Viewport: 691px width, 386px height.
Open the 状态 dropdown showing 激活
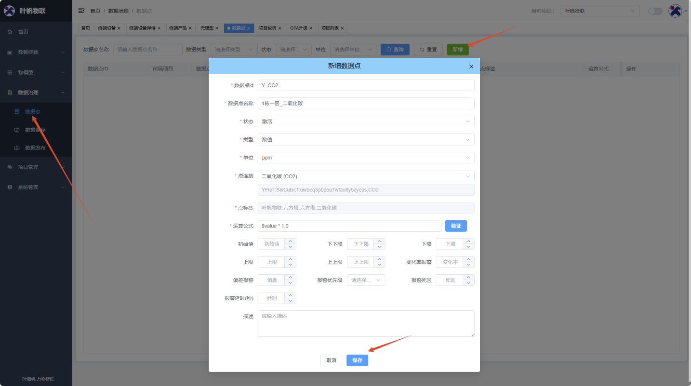tap(365, 121)
